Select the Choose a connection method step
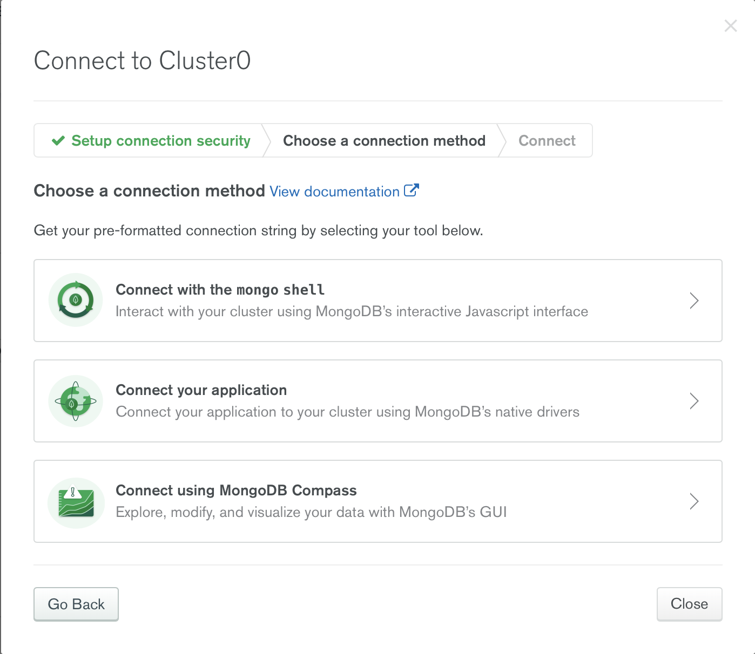This screenshot has width=755, height=654. coord(384,141)
